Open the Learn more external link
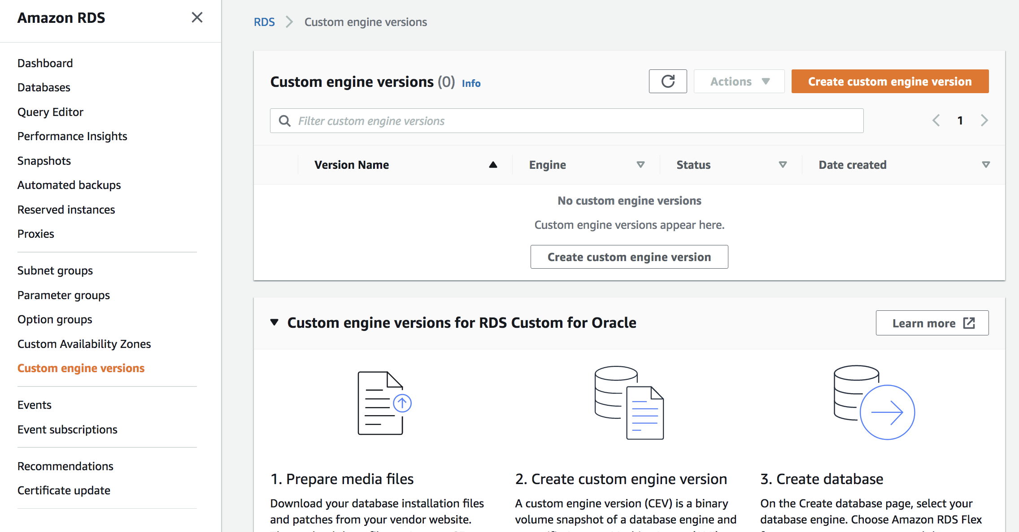1019x532 pixels. 932,323
